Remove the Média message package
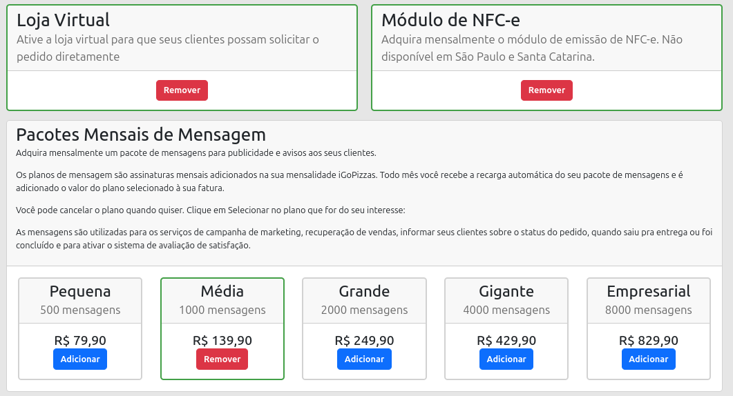This screenshot has width=733, height=396. 222,359
